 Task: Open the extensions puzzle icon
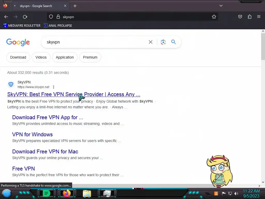(x=249, y=17)
